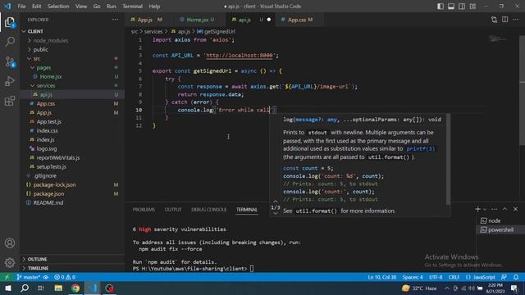Open package.json in the explorer
This screenshot has width=525, height=295.
(x=72, y=193)
